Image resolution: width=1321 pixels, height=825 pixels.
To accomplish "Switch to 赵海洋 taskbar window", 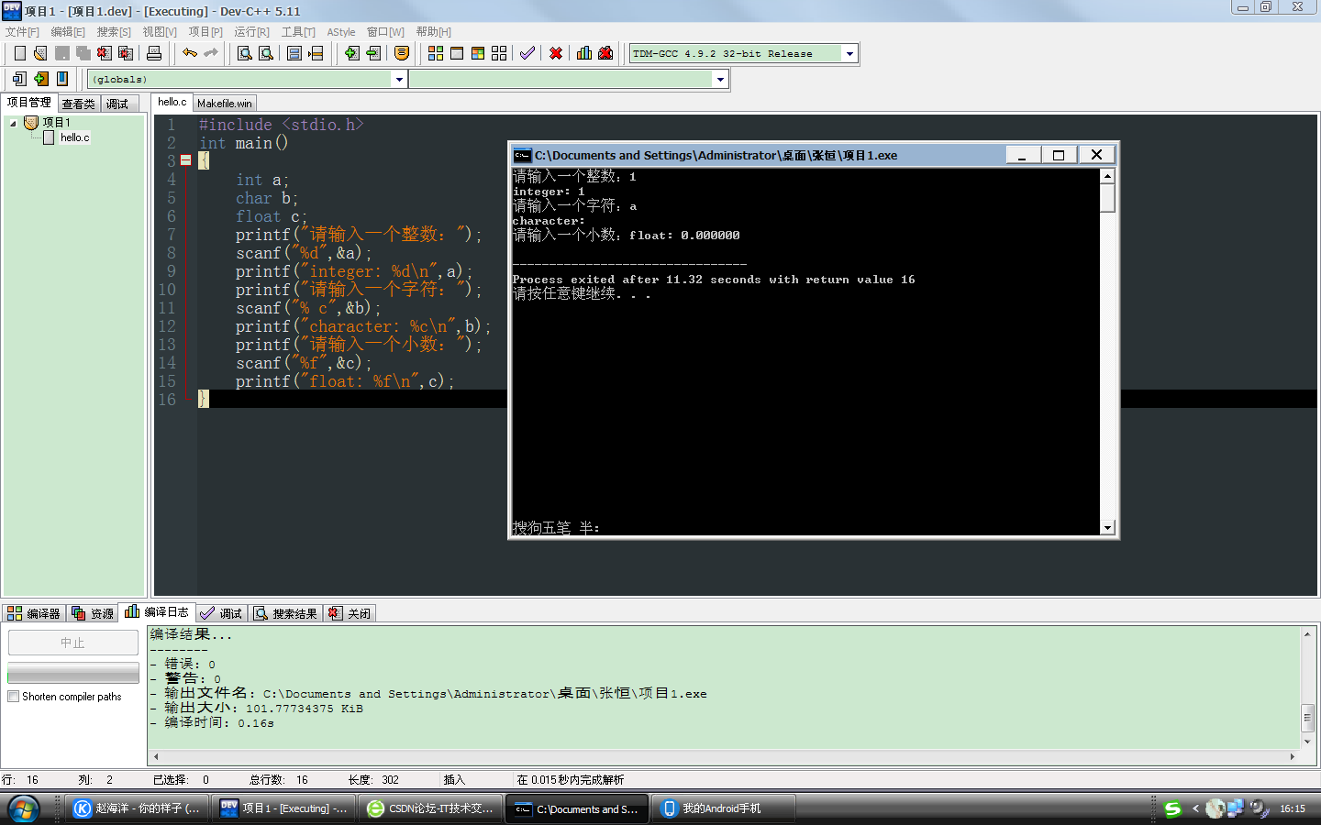I will [x=137, y=808].
